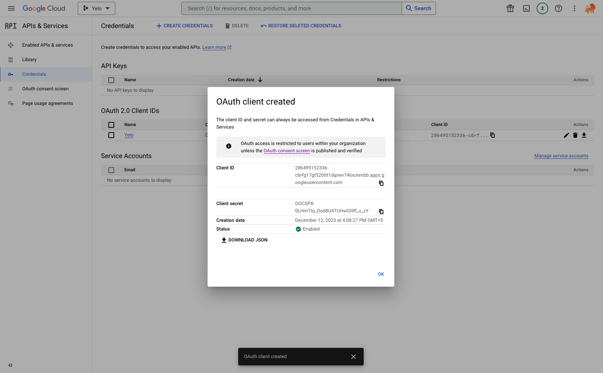Click the Page usage agreements icon
Screen dimensions: 603x373
click(11, 103)
